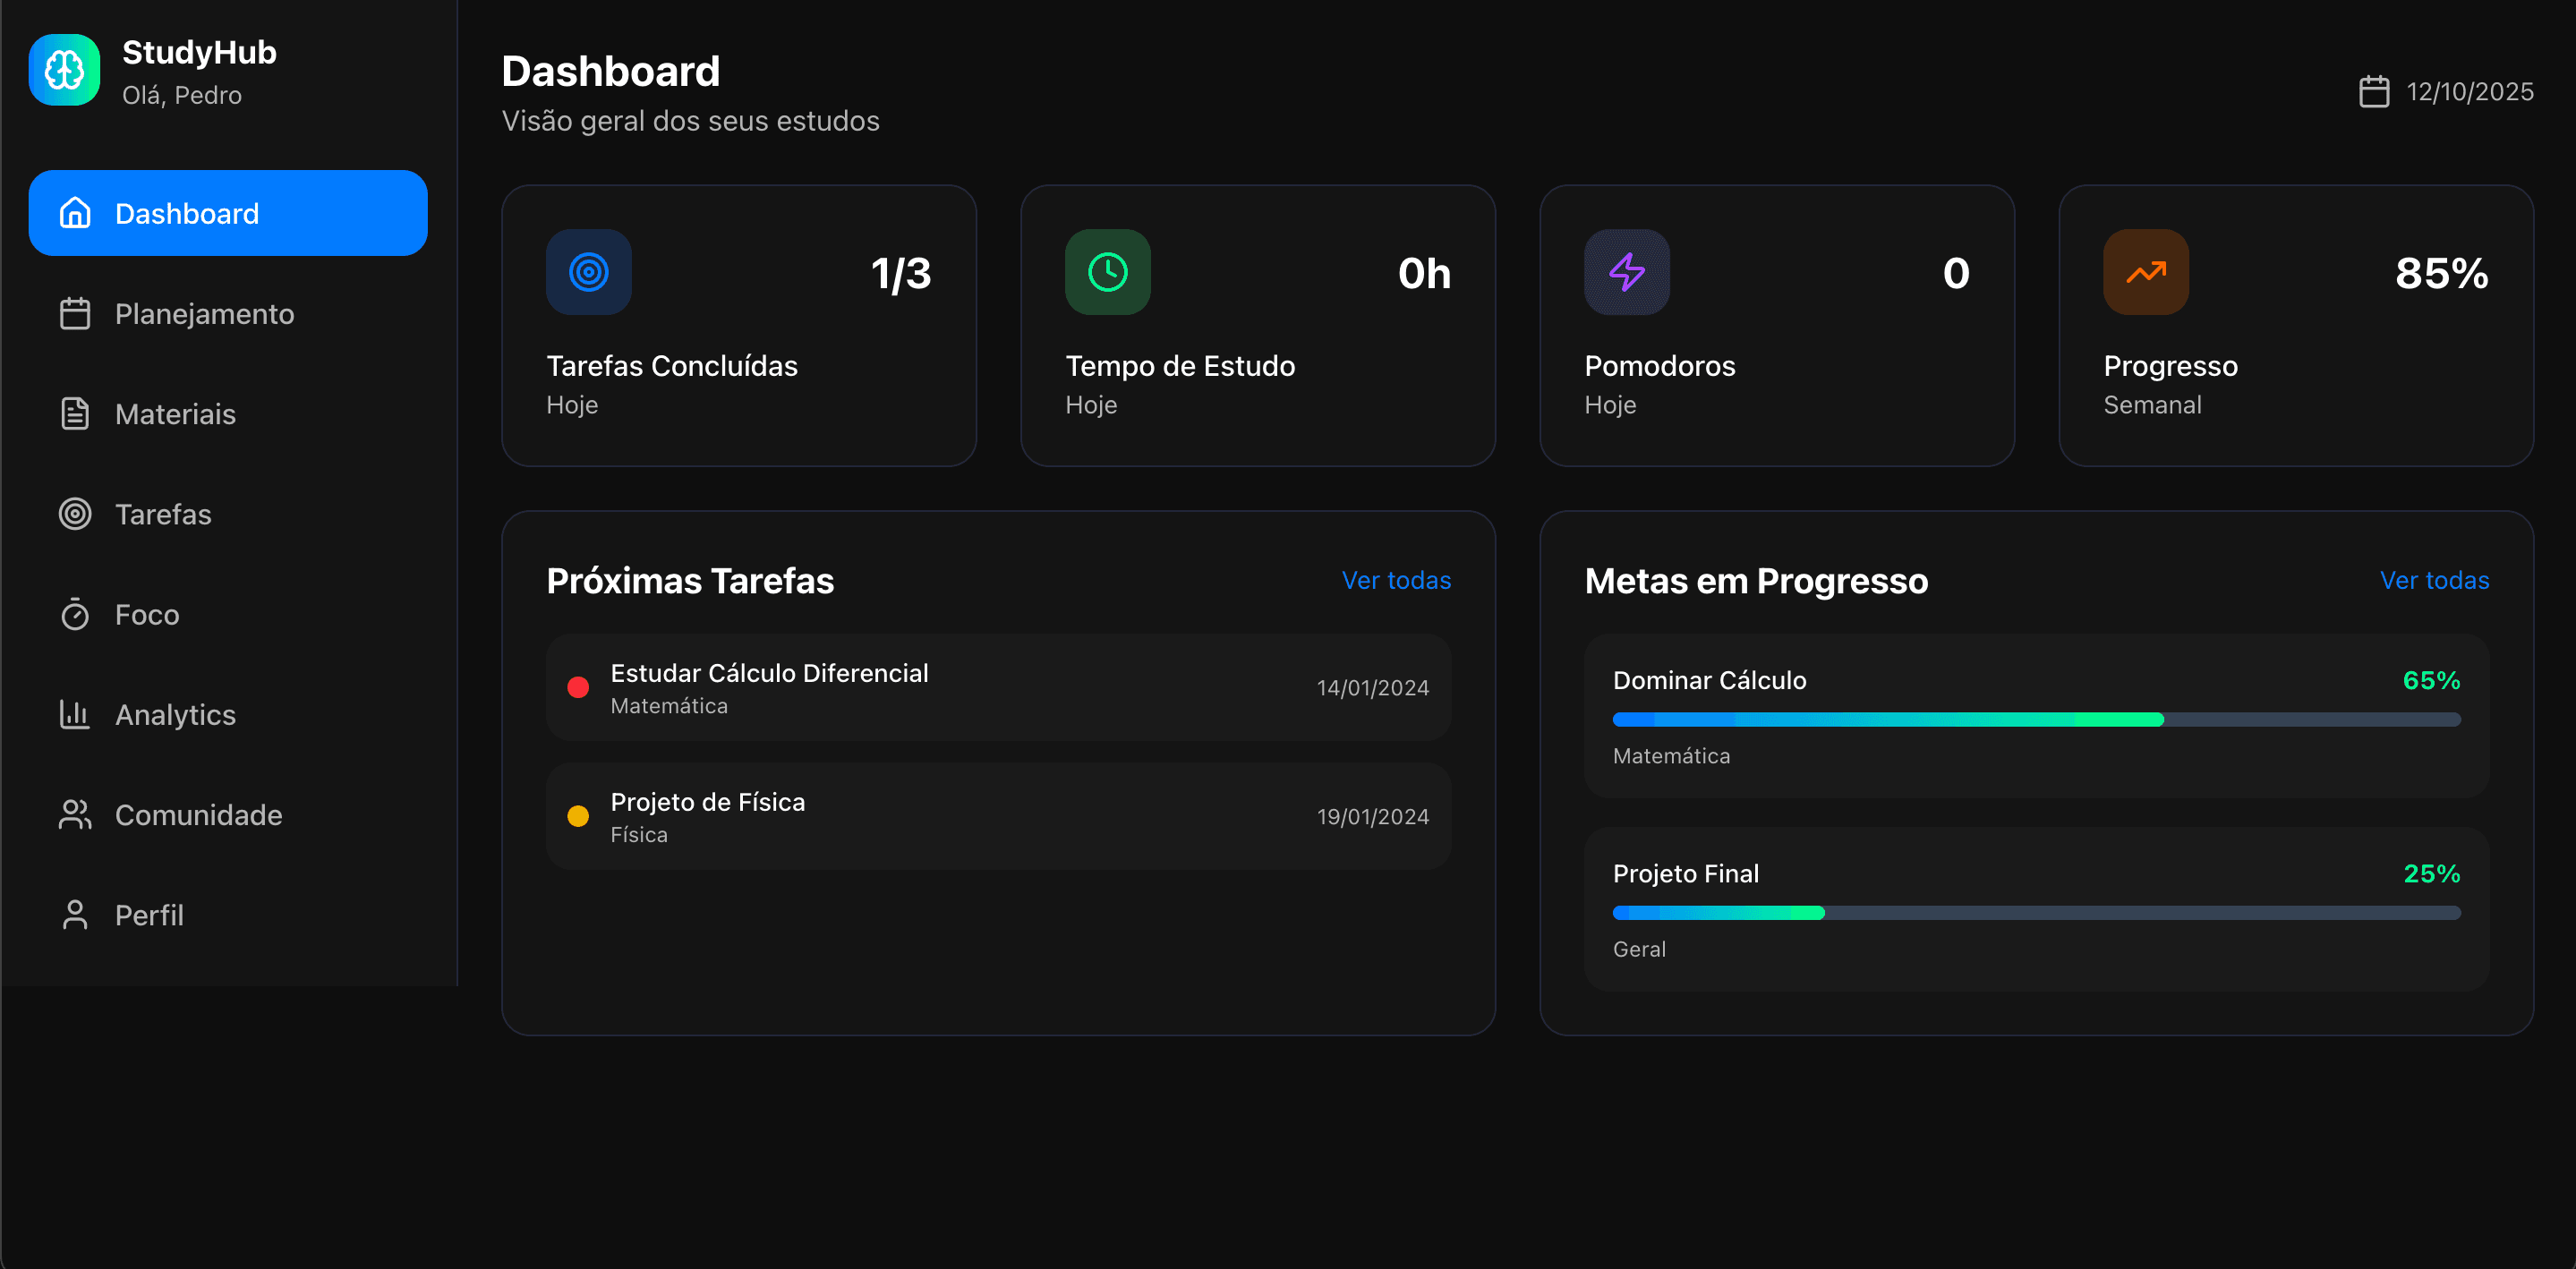This screenshot has width=2576, height=1269.
Task: Click the Projeto Final progress bar
Action: (2035, 912)
